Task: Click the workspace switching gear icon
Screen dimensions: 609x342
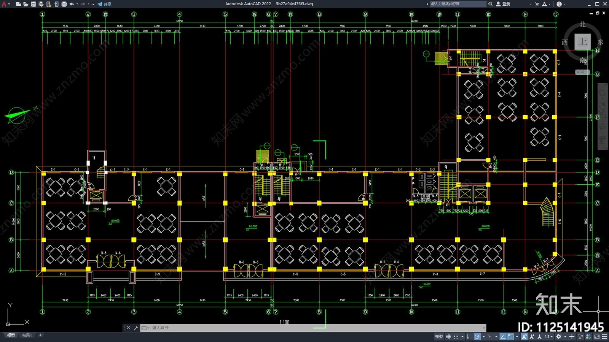Action: coord(559,337)
